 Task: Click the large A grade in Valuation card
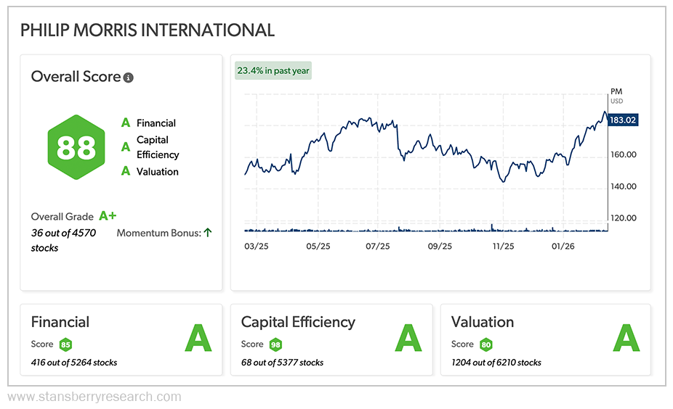pyautogui.click(x=626, y=338)
